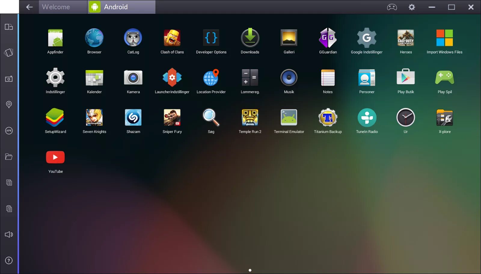
Task: Launch Clash of Clans
Action: [x=172, y=38]
